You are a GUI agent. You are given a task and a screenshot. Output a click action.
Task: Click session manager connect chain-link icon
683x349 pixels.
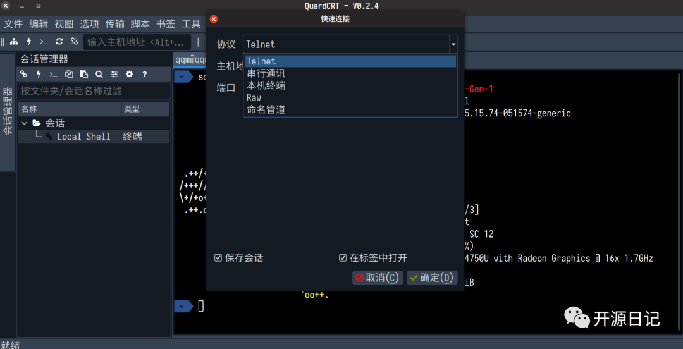(23, 74)
